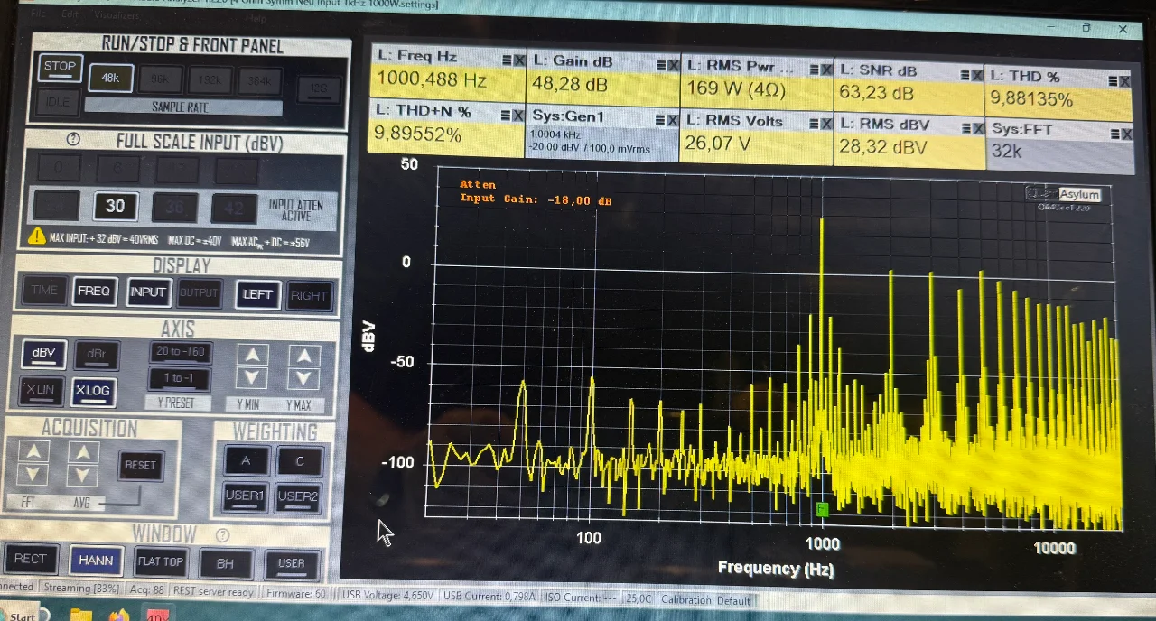Enable USER1 weighting

(245, 496)
